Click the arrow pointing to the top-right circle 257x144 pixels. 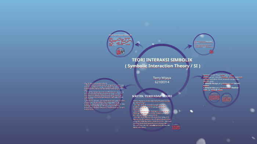pyautogui.click(x=188, y=48)
